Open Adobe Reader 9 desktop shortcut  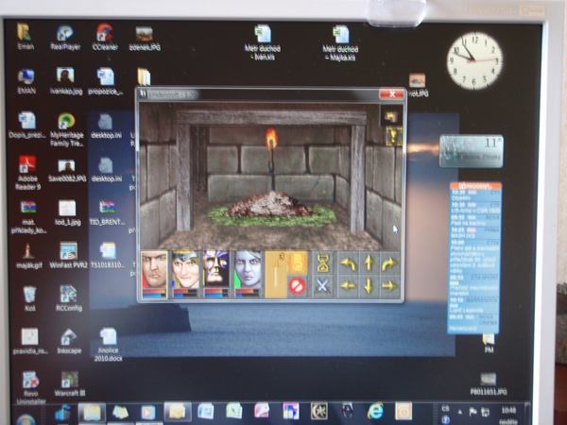(27, 173)
